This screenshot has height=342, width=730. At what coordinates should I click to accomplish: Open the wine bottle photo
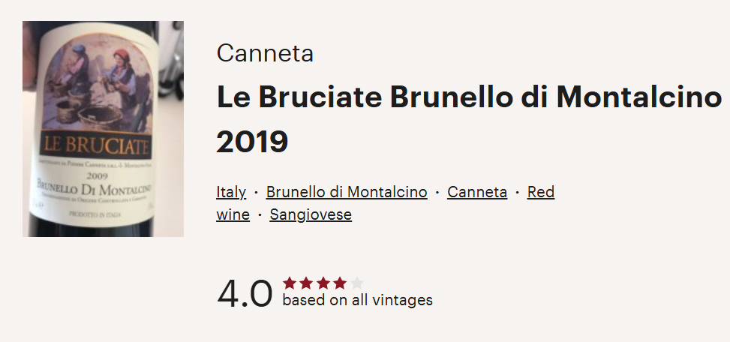(103, 128)
